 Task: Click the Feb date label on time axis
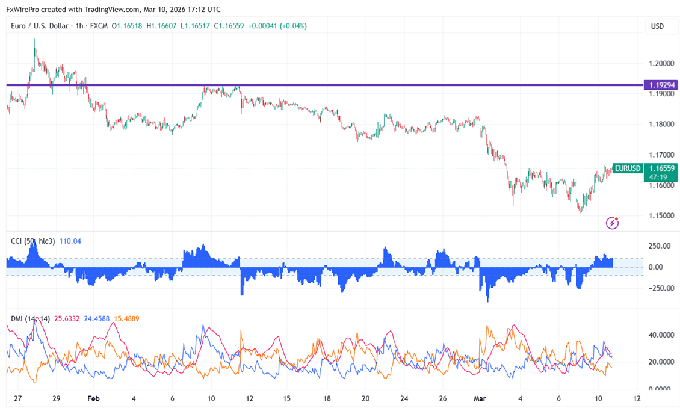coord(93,398)
